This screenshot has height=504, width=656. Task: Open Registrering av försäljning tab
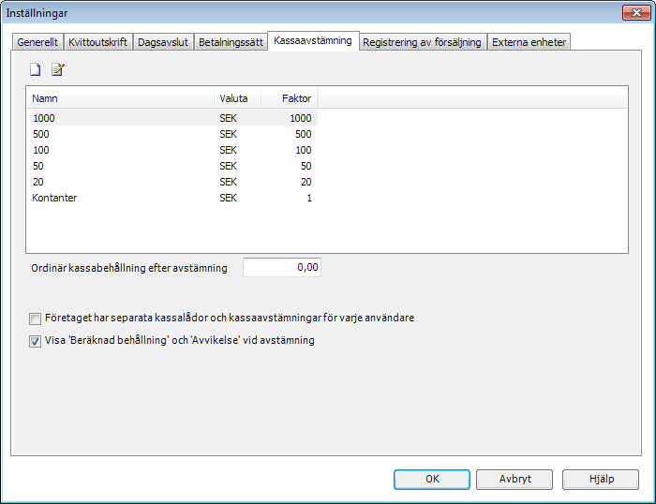coord(422,42)
